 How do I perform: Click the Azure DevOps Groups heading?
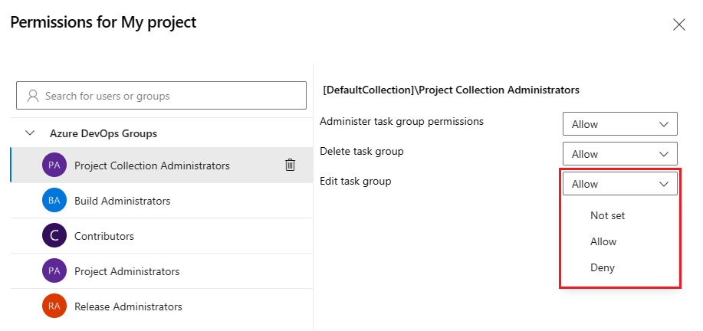point(103,133)
